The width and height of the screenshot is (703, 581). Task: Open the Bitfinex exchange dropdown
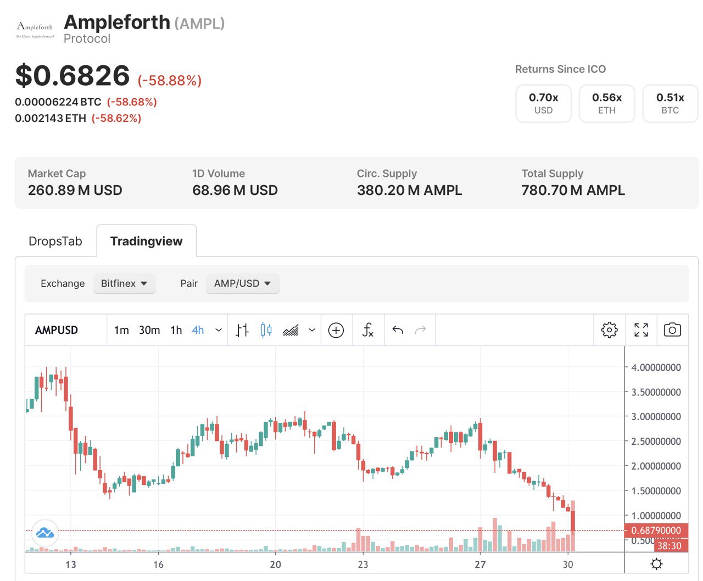point(124,283)
